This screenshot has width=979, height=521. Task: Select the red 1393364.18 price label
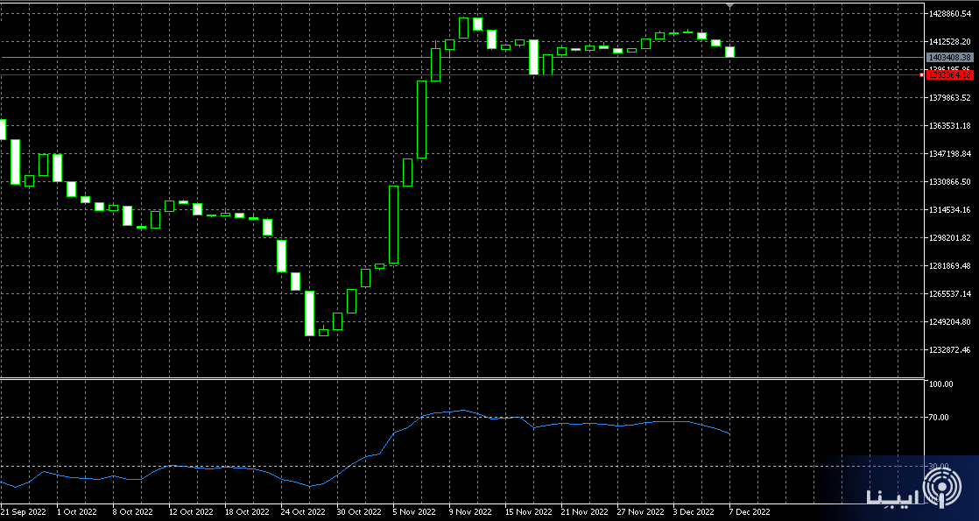click(950, 74)
